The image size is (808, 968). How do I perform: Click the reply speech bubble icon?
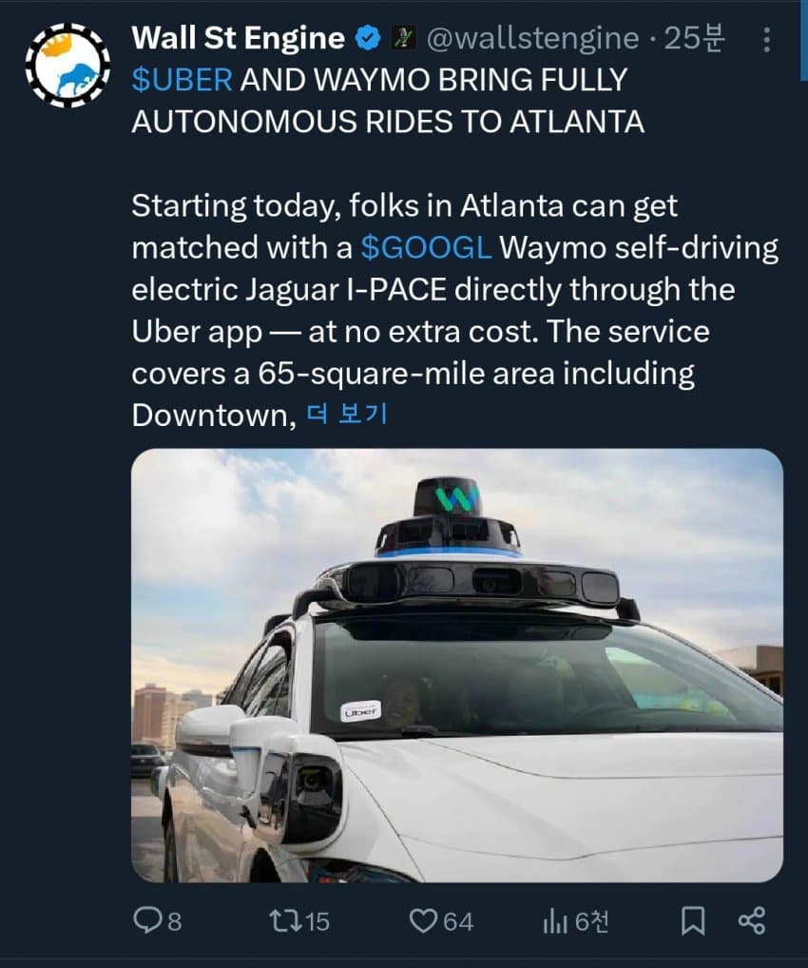tap(145, 920)
